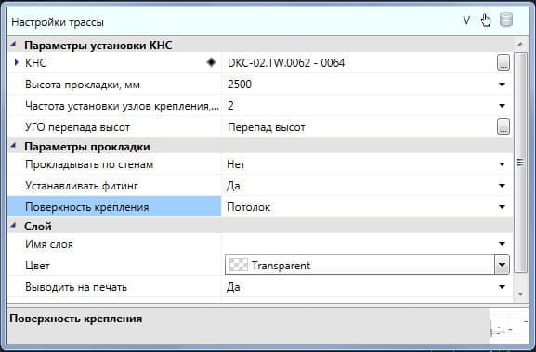Open the Высота прокладки dropdown

point(502,85)
